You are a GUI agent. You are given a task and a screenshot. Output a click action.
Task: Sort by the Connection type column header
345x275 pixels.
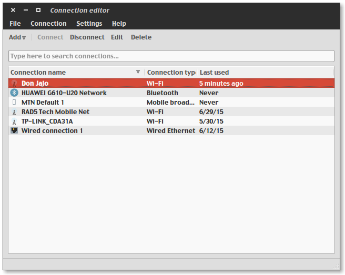point(171,72)
